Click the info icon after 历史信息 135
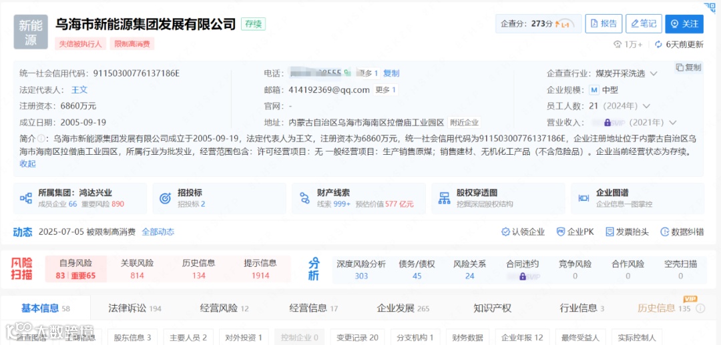721x345 pixels. click(701, 308)
